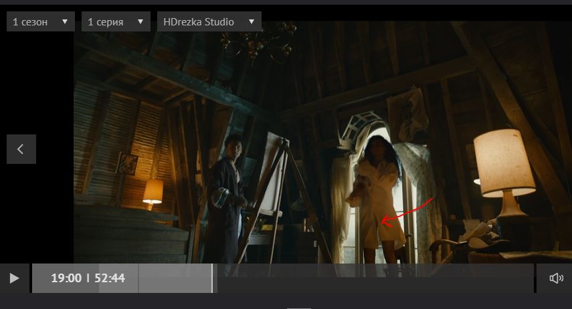Click the video progress bar slider
The height and width of the screenshot is (309, 572).
click(283, 278)
